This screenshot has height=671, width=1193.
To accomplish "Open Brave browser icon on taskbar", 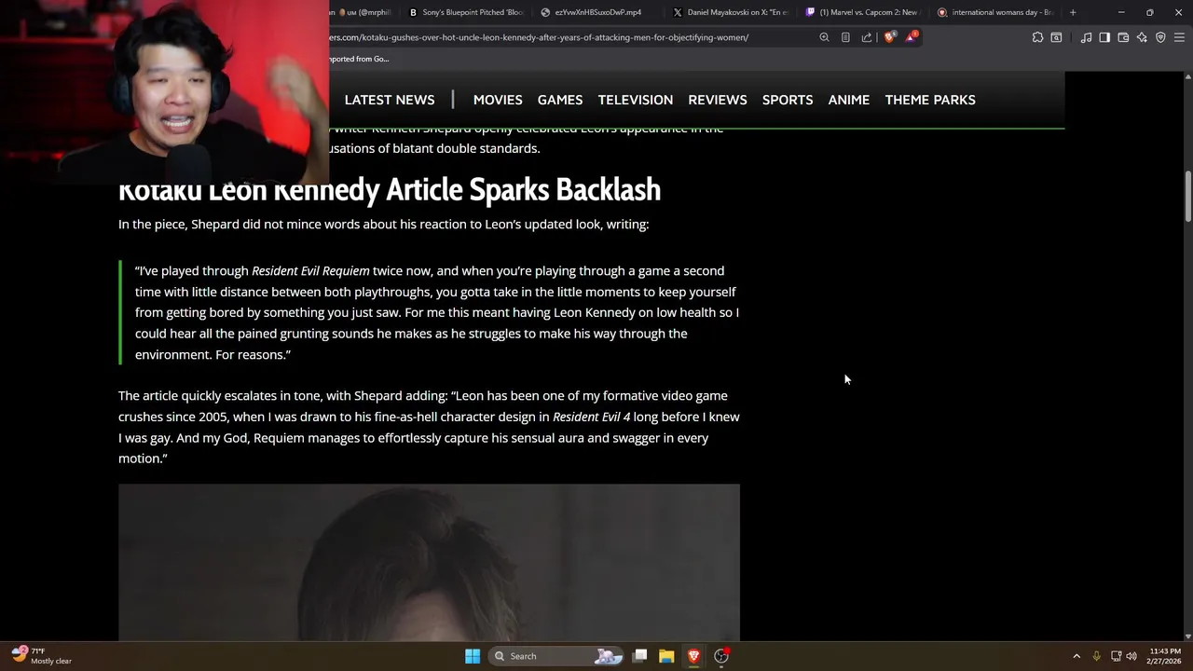I will (693, 656).
